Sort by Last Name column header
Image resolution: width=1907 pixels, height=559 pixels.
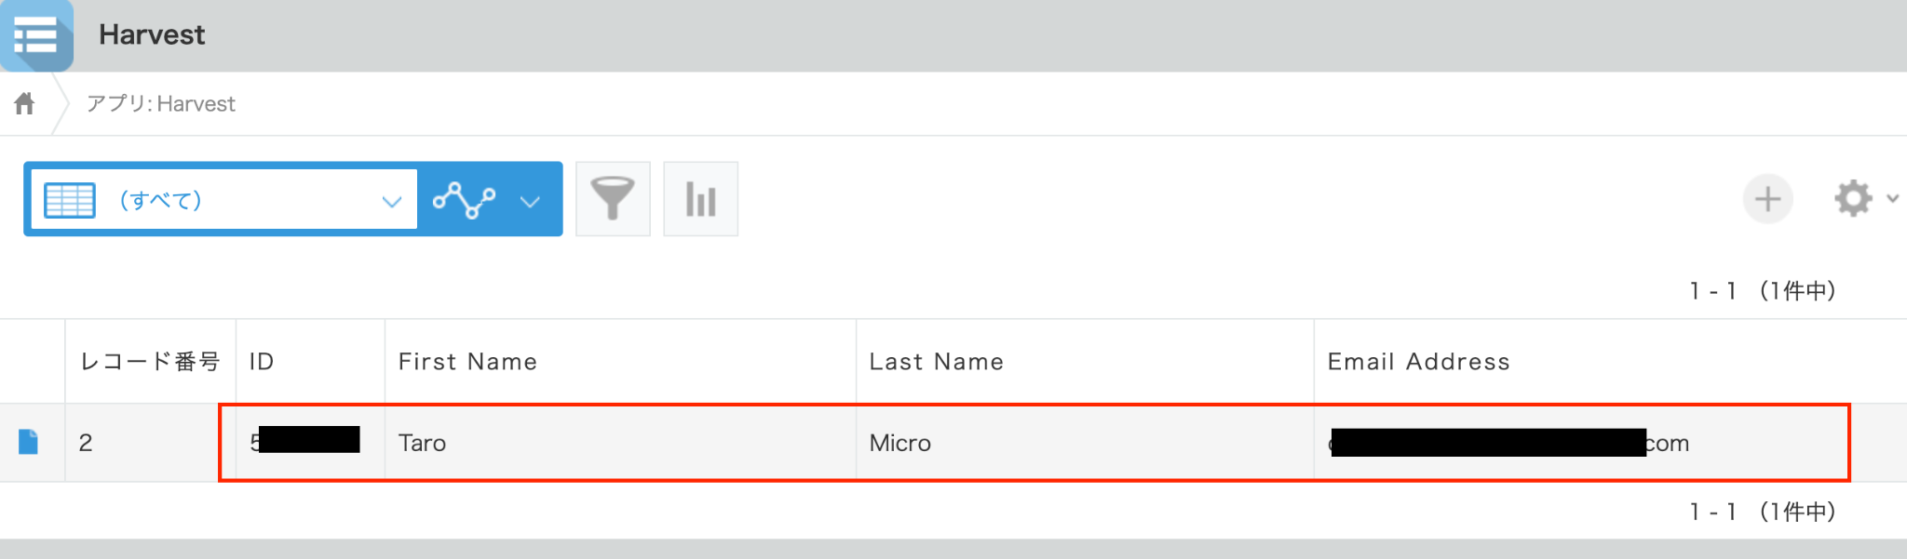coord(936,362)
